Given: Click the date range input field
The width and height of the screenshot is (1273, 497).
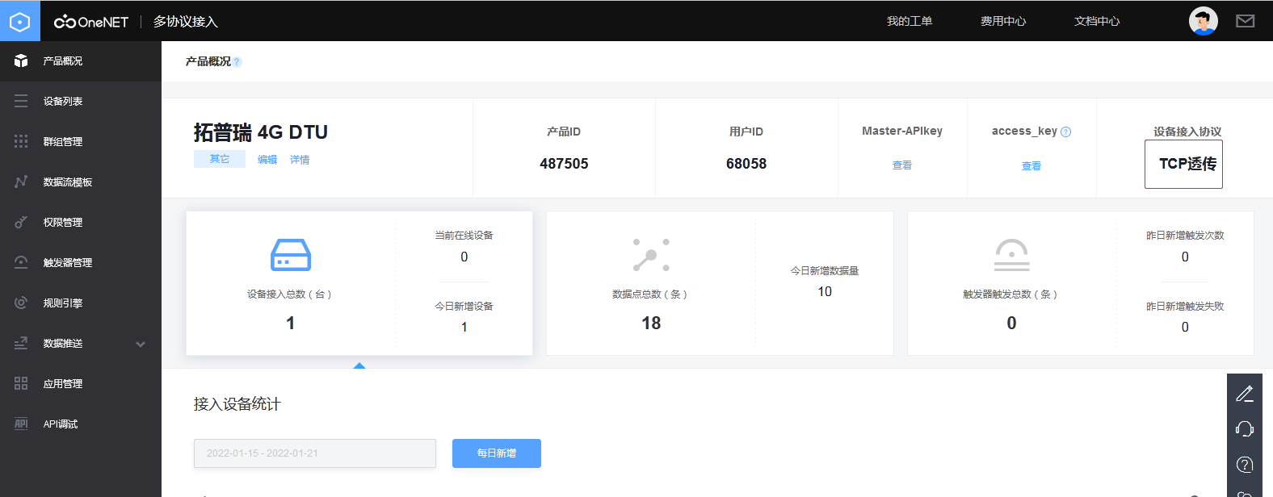Looking at the screenshot, I should 314,453.
